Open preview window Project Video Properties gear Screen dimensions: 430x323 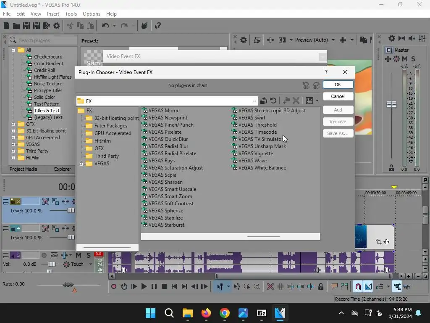point(244,40)
